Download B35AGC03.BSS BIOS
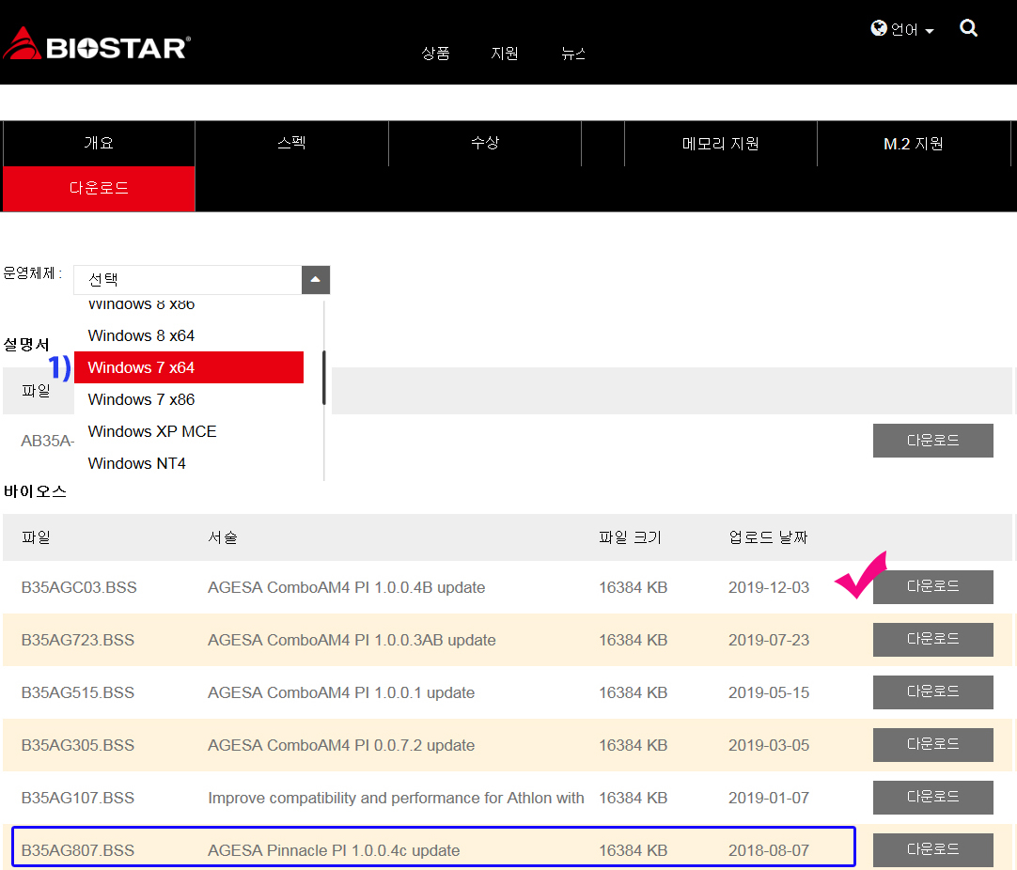 [932, 586]
